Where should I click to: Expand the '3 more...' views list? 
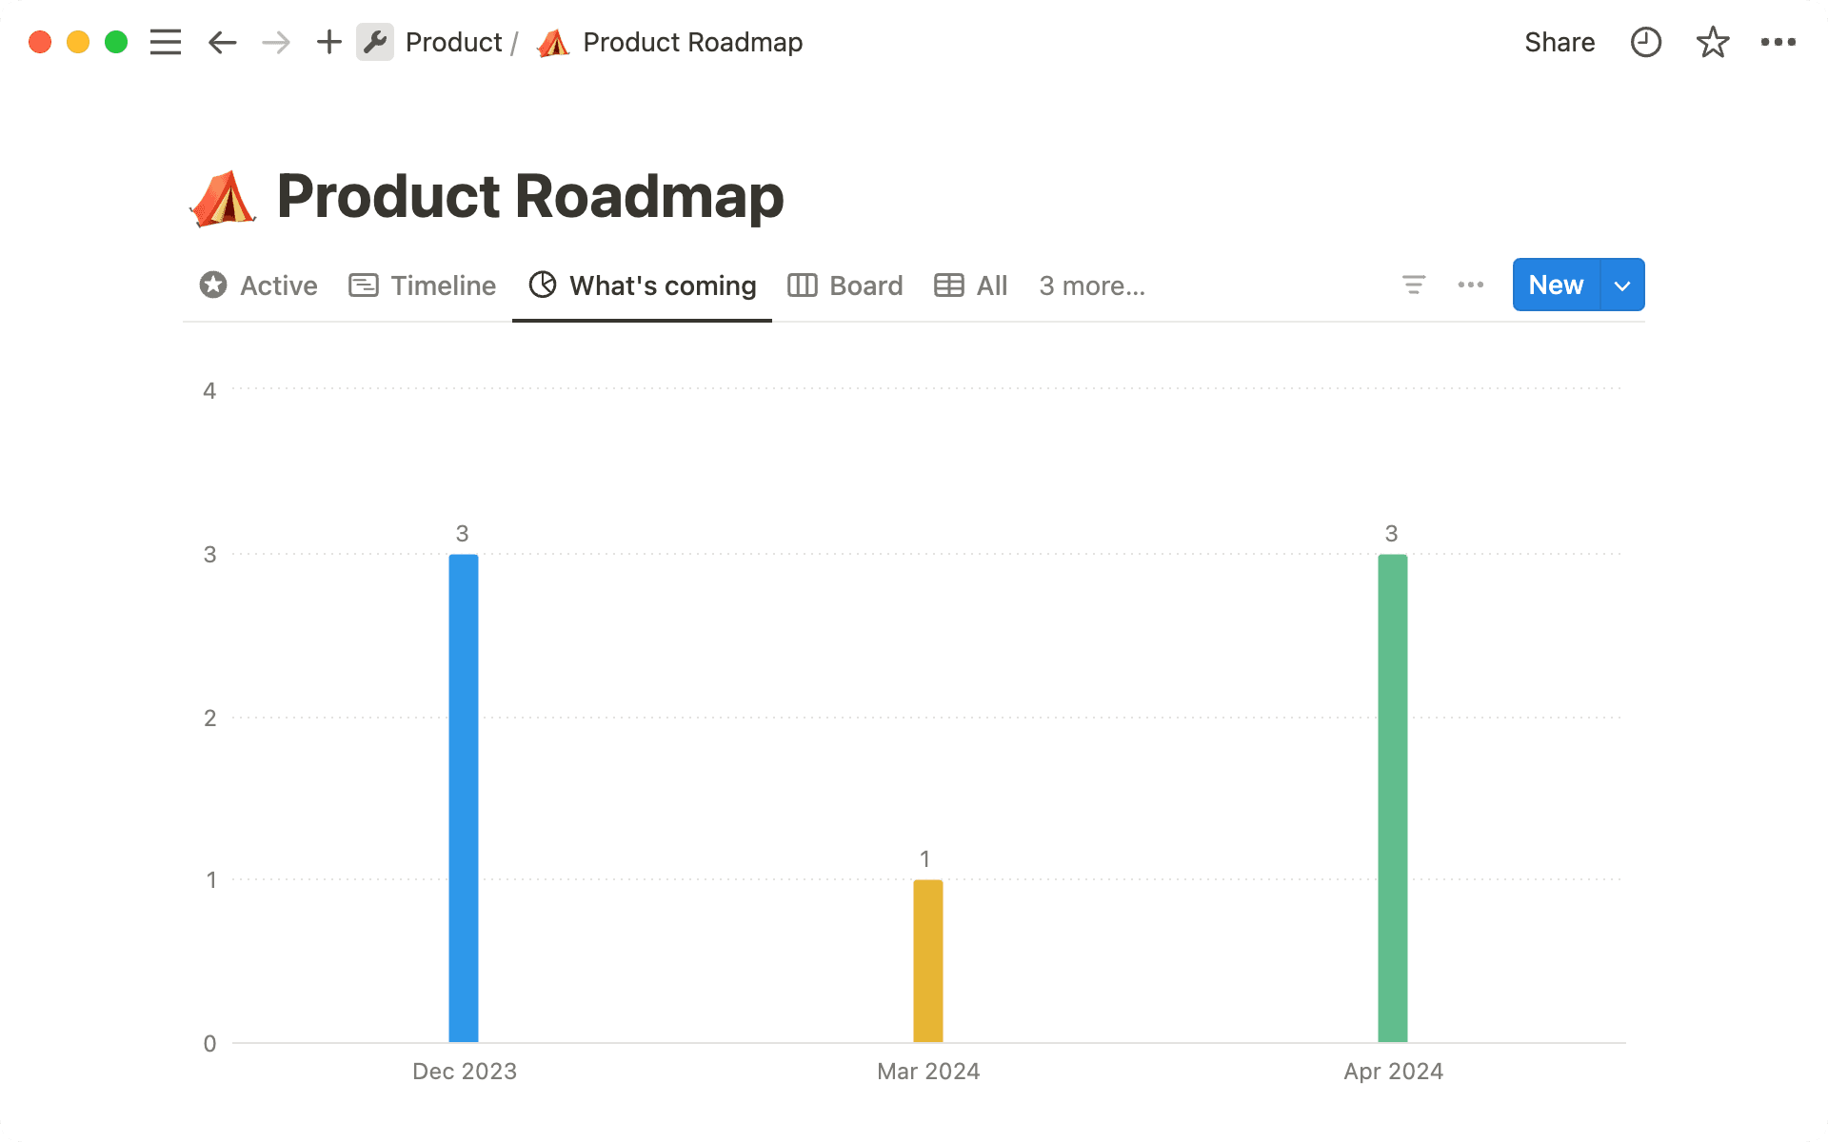click(1091, 285)
